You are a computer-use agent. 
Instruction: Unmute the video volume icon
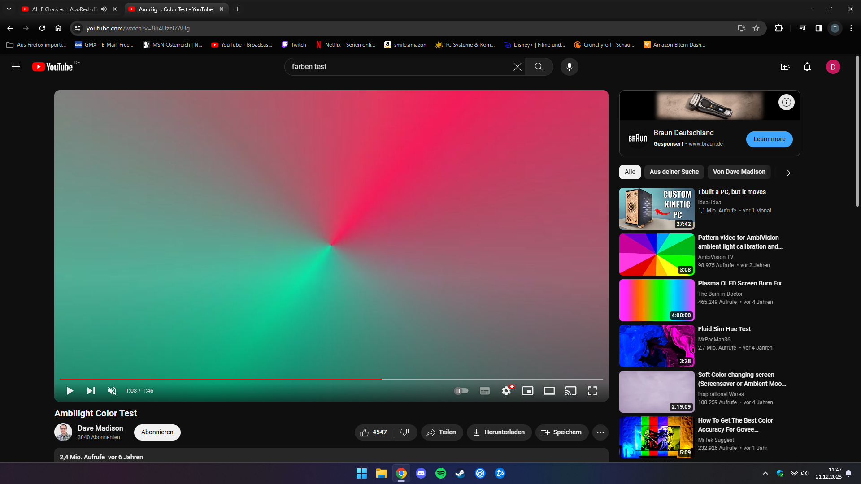(112, 391)
